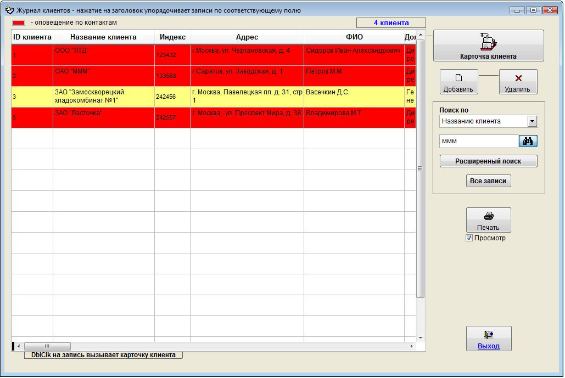This screenshot has width=565, height=378.
Task: Click the red contact notification legend
Action: pos(19,23)
